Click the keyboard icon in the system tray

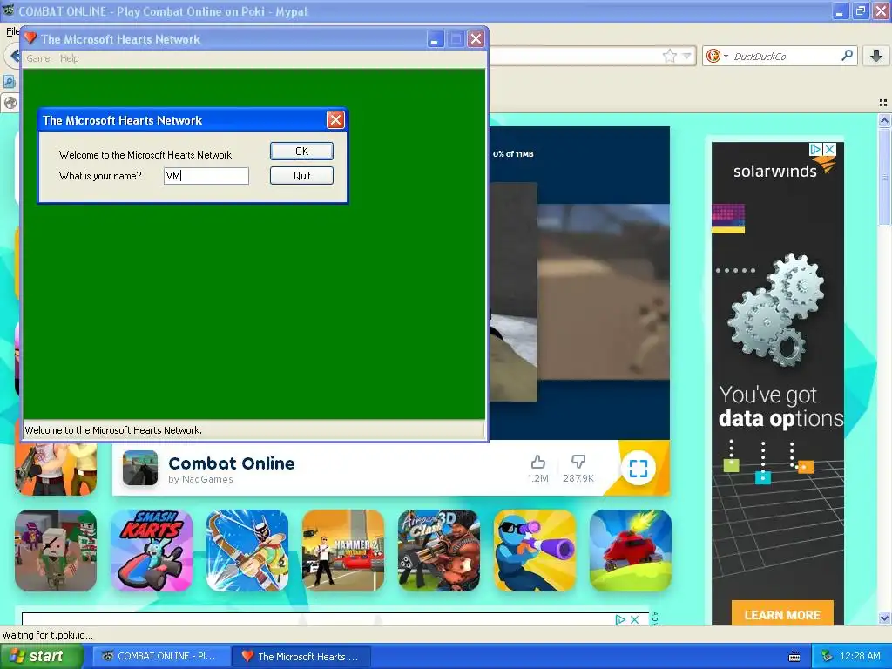[x=794, y=657]
